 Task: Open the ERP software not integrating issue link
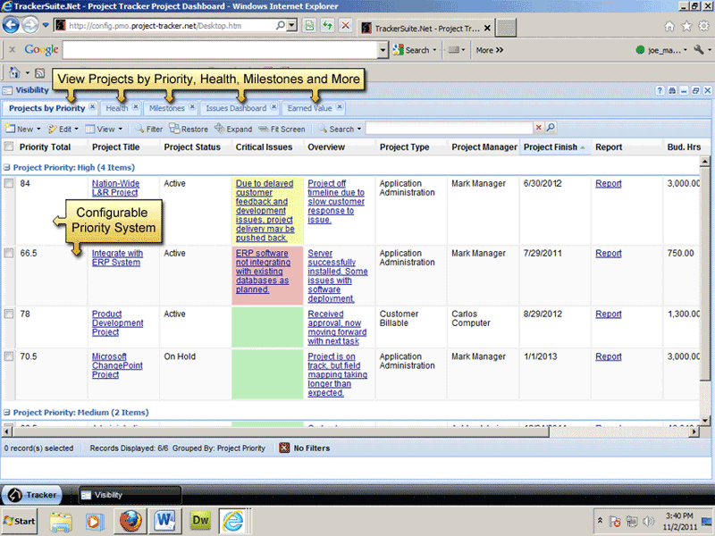click(x=263, y=272)
